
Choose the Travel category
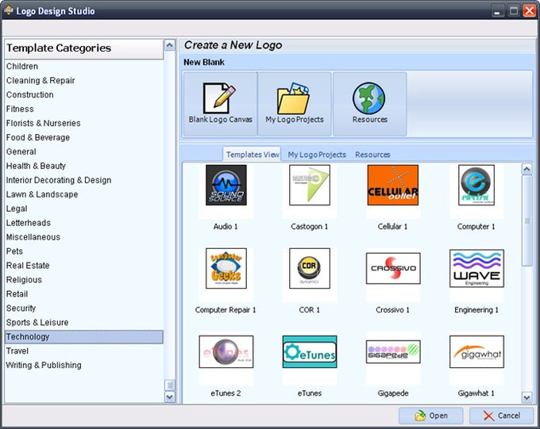(83, 351)
